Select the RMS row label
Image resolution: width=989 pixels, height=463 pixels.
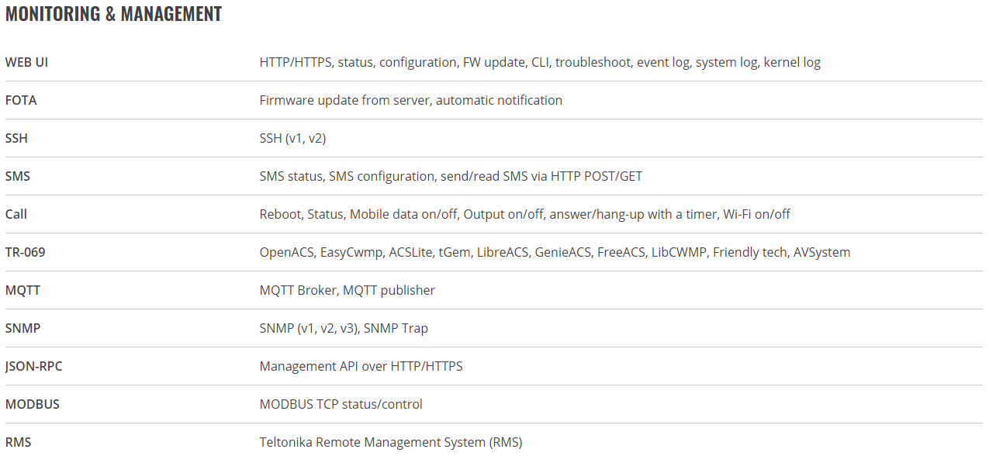pos(18,442)
